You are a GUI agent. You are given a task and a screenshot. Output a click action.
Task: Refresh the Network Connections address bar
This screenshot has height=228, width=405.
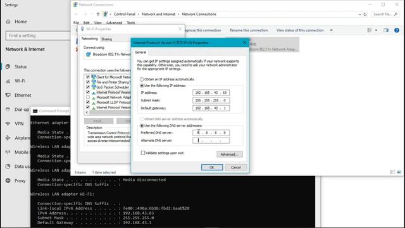coord(365,14)
